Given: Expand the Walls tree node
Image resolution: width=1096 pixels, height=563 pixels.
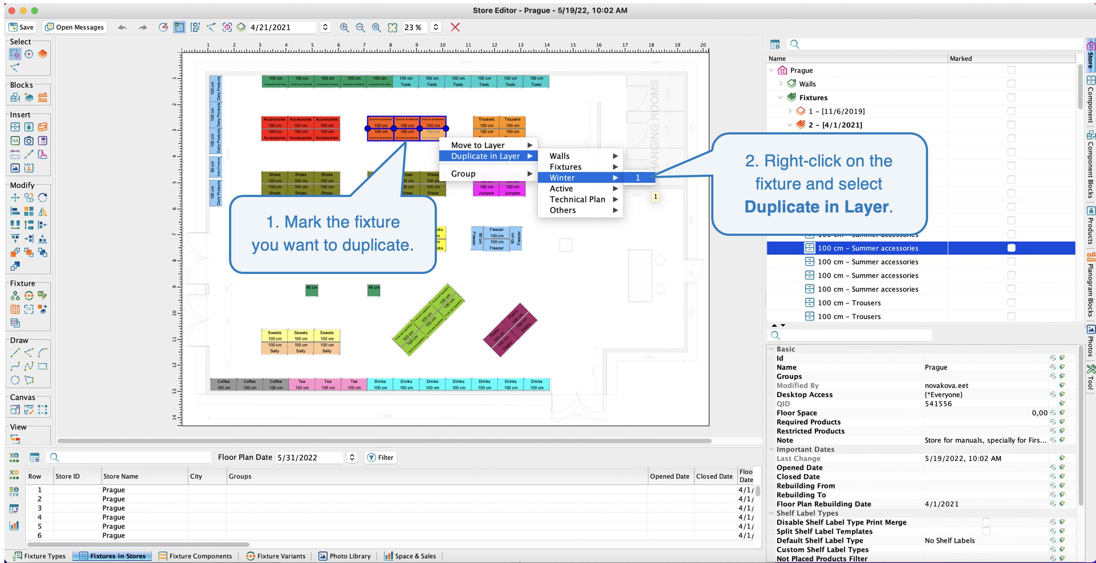Looking at the screenshot, I should (781, 84).
